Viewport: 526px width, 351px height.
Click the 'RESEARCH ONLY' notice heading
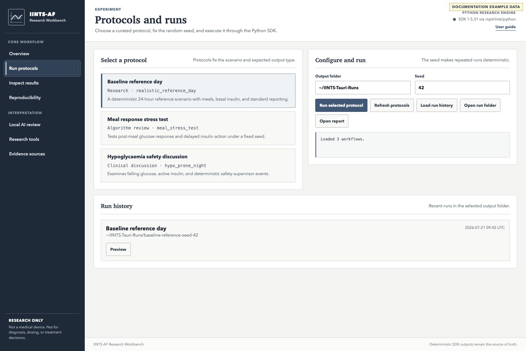pos(26,320)
